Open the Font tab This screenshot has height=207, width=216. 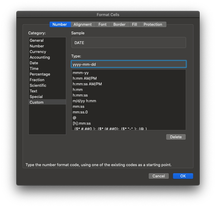point(102,25)
